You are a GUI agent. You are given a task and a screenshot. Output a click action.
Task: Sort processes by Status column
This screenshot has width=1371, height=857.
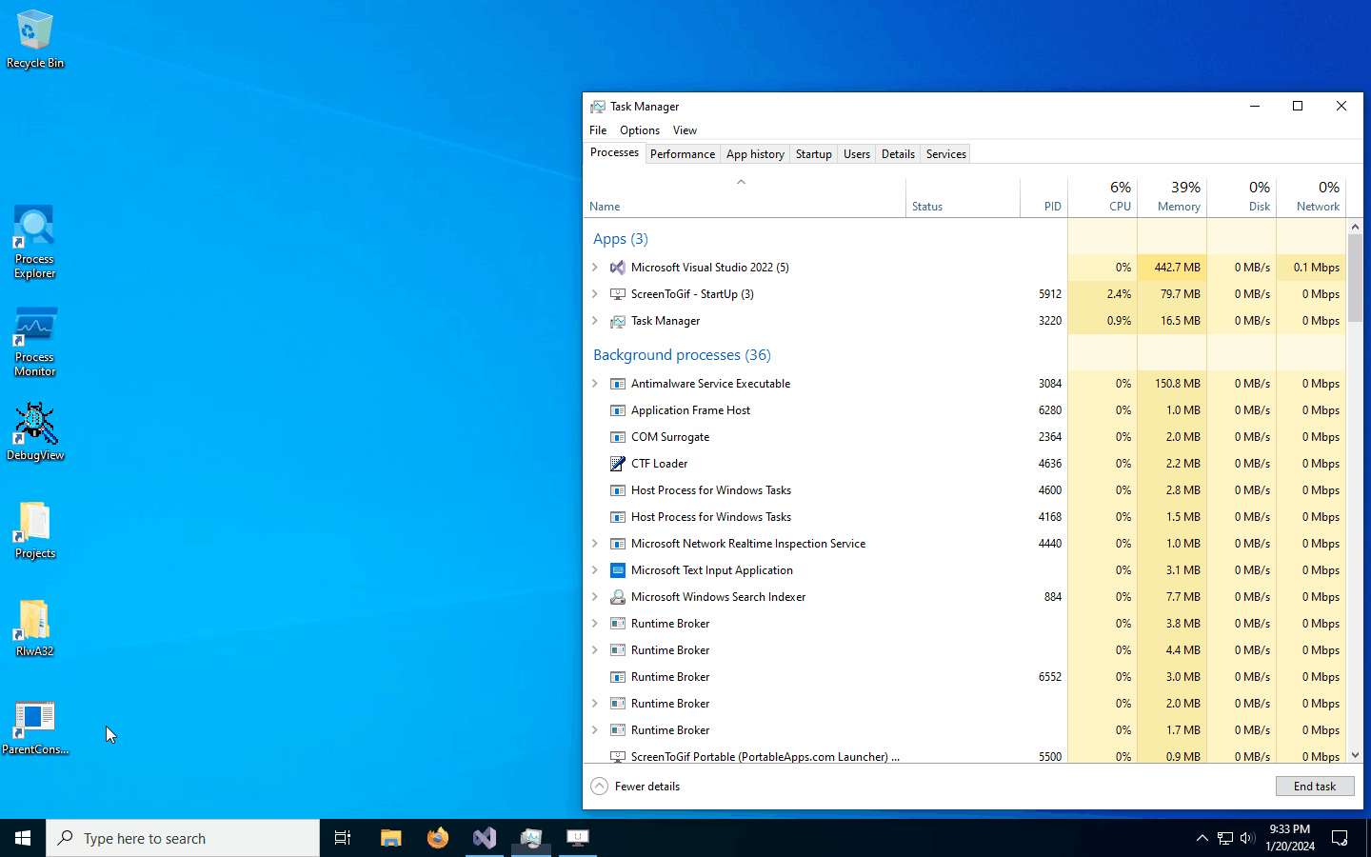(963, 198)
